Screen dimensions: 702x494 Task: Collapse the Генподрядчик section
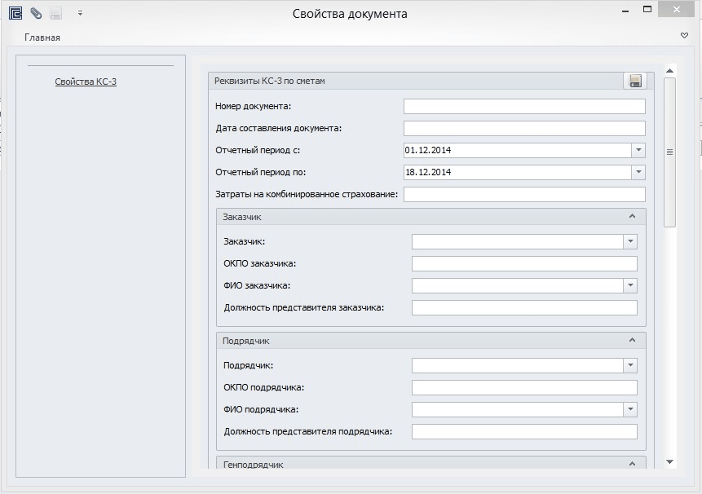(632, 464)
